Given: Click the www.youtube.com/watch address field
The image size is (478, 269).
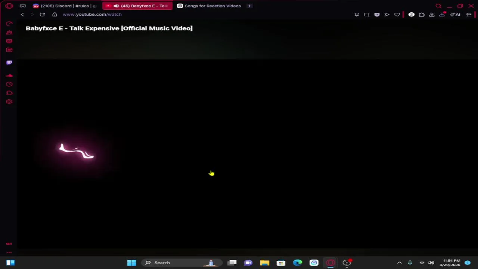Looking at the screenshot, I should coord(92,15).
